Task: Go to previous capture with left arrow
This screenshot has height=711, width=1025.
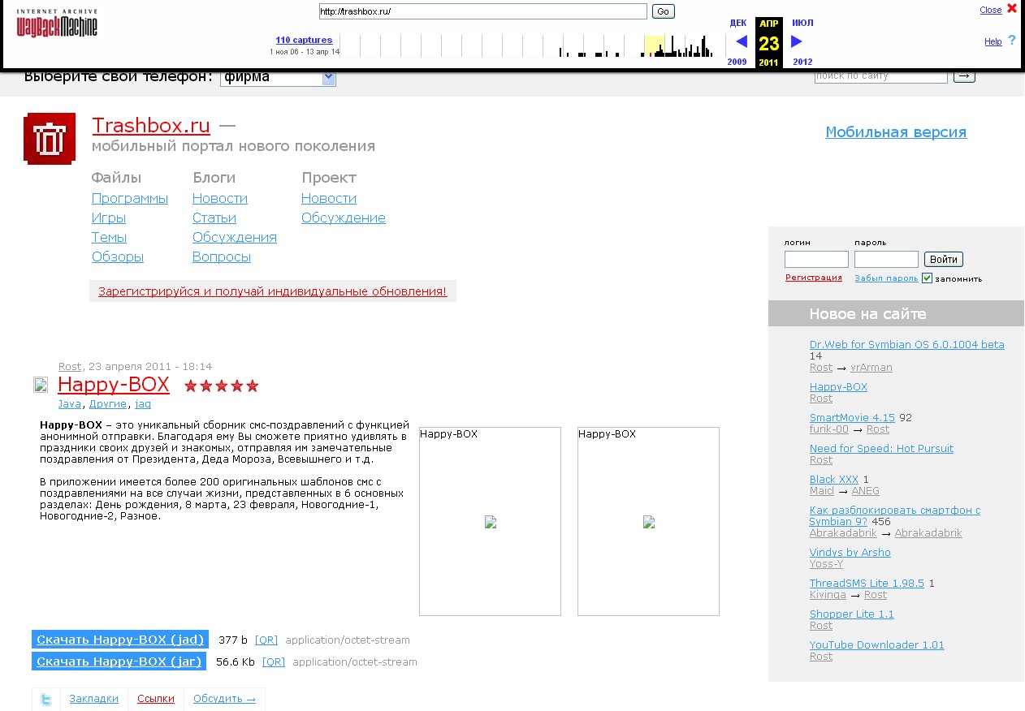Action: pos(741,41)
